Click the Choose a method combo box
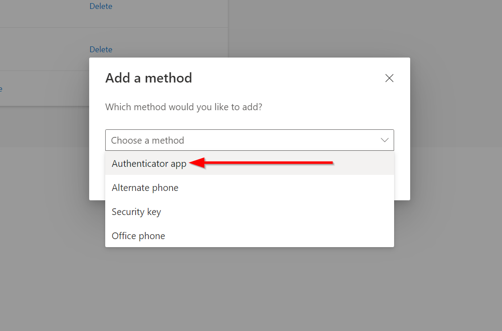 click(x=249, y=140)
